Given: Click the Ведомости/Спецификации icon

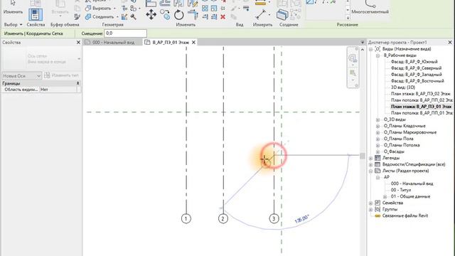Looking at the screenshot, I should (x=378, y=164).
